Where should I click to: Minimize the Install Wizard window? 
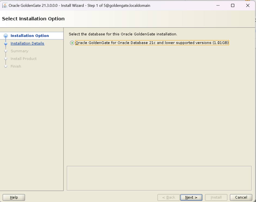click(218, 5)
